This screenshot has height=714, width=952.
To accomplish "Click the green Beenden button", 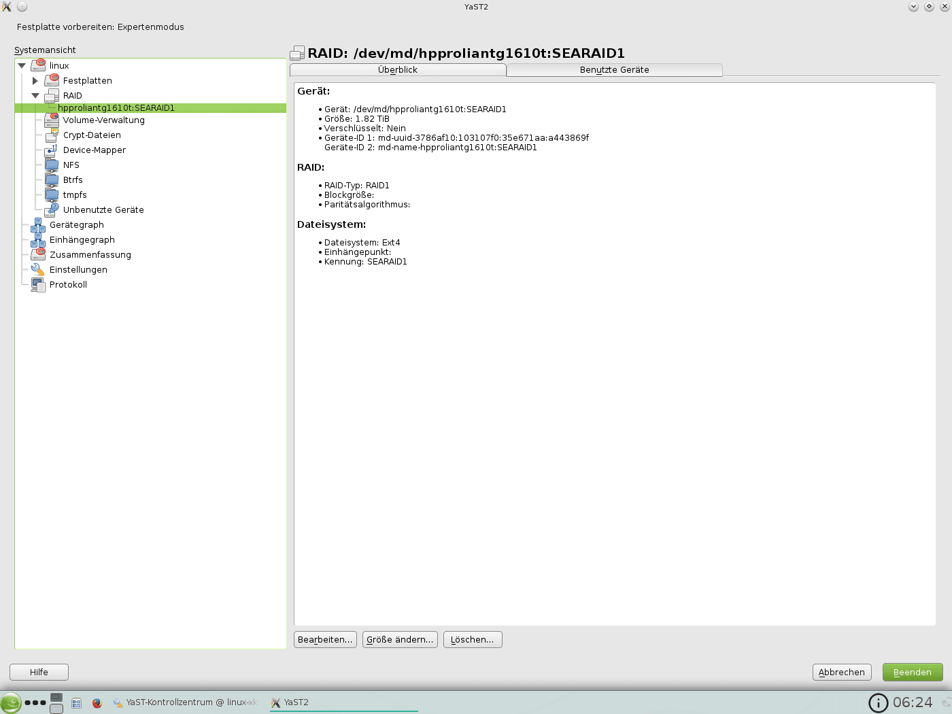I will tap(913, 672).
